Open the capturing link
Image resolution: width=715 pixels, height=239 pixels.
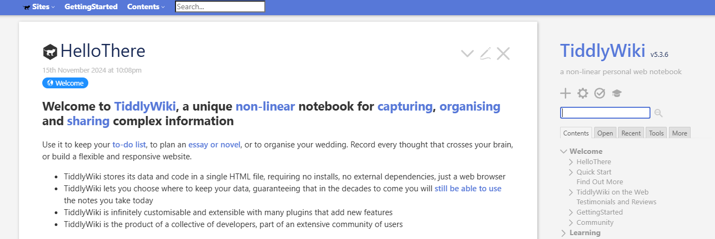[405, 106]
